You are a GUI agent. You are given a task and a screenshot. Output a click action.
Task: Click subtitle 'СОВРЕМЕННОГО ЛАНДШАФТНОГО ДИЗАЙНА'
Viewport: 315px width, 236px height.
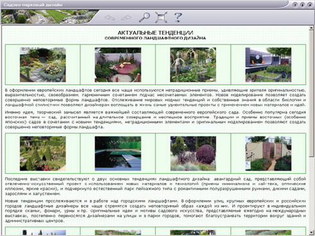pos(156,38)
